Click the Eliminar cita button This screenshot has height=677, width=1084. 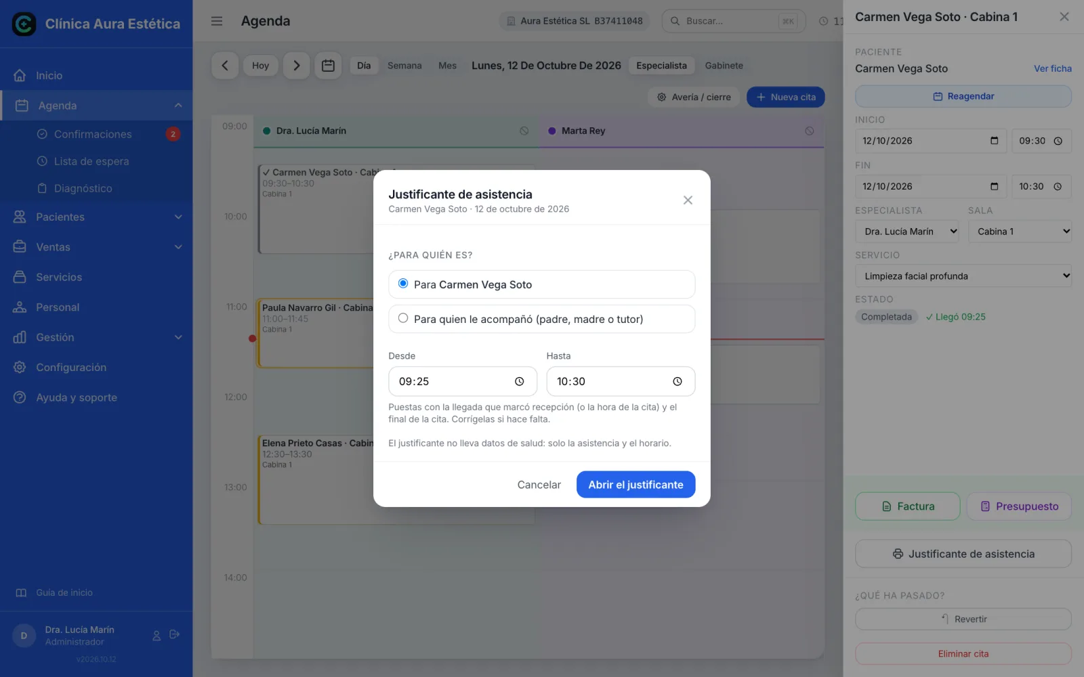(x=963, y=654)
